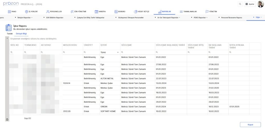
Task: Open HEDEF BÜTÇE target budget
Action: click(142, 12)
